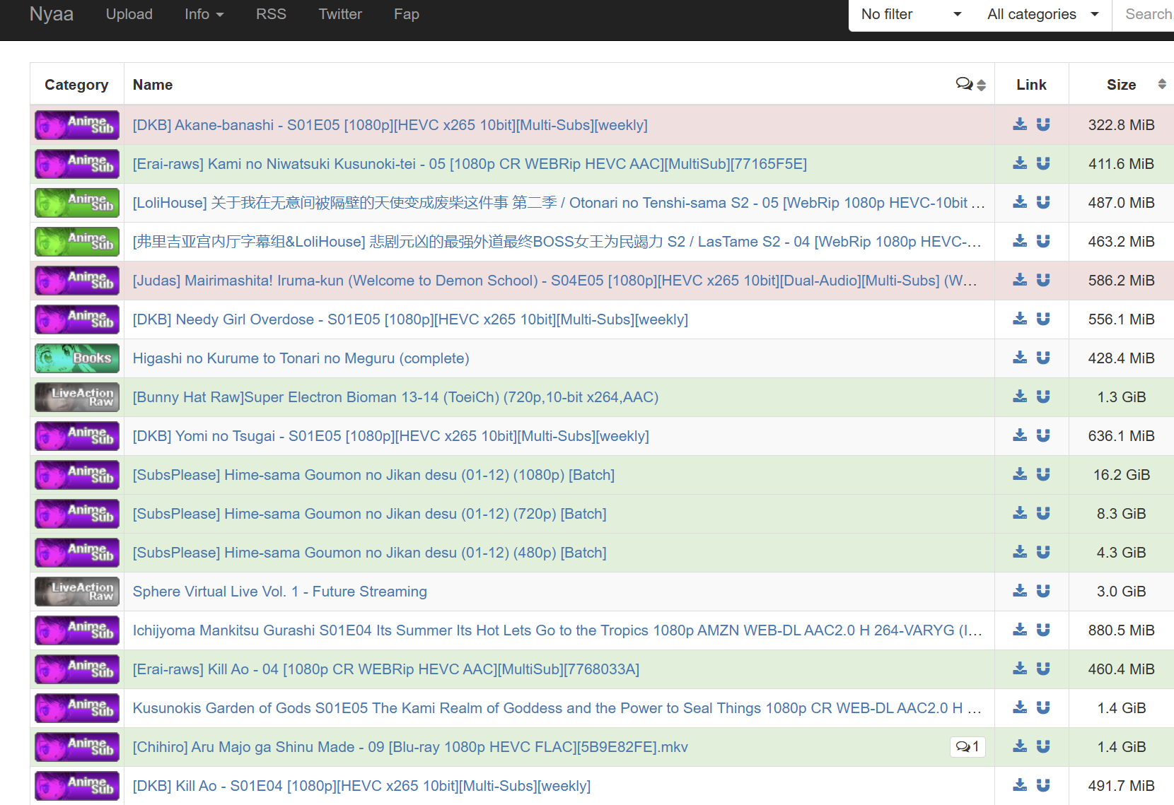Open the Fap link in navbar
Image resolution: width=1174 pixels, height=805 pixels.
pyautogui.click(x=407, y=14)
